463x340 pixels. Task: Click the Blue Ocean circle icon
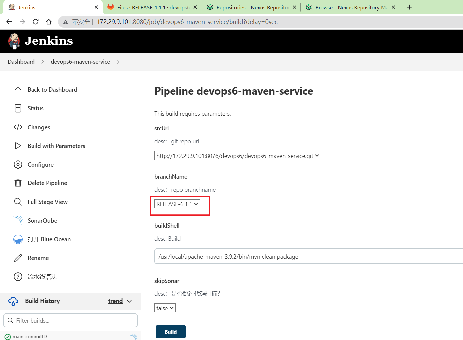point(18,239)
